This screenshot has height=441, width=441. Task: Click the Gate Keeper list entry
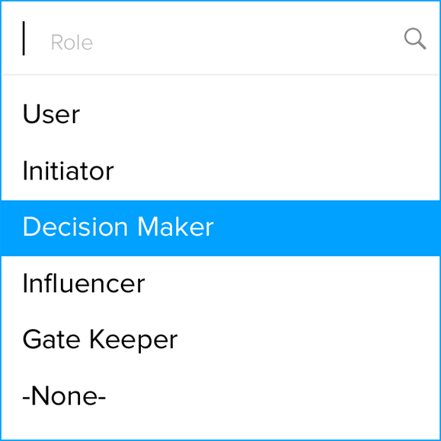220,341
